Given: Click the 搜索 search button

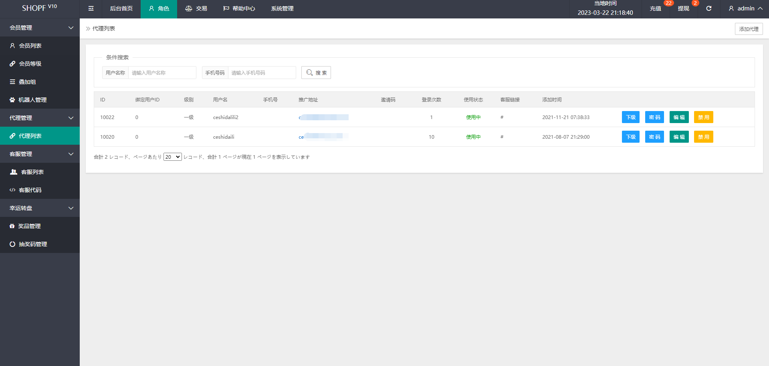Looking at the screenshot, I should tap(316, 73).
